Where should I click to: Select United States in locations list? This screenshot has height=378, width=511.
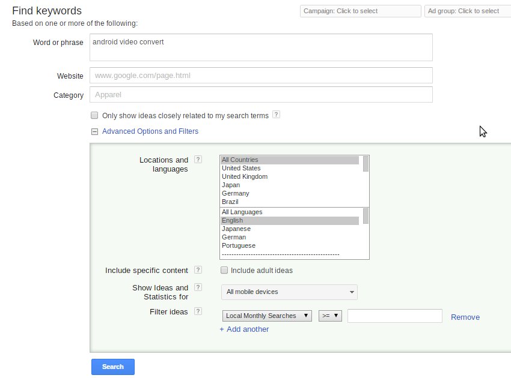pyautogui.click(x=241, y=168)
